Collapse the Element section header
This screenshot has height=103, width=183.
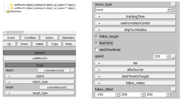tap(40, 53)
